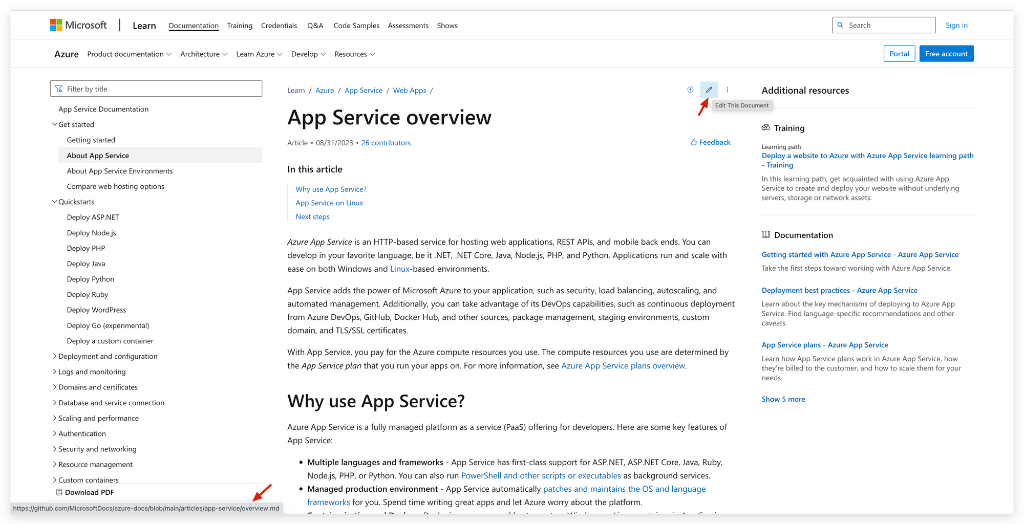1024x524 pixels.
Task: Open the 26 contributors link
Action: tap(386, 143)
